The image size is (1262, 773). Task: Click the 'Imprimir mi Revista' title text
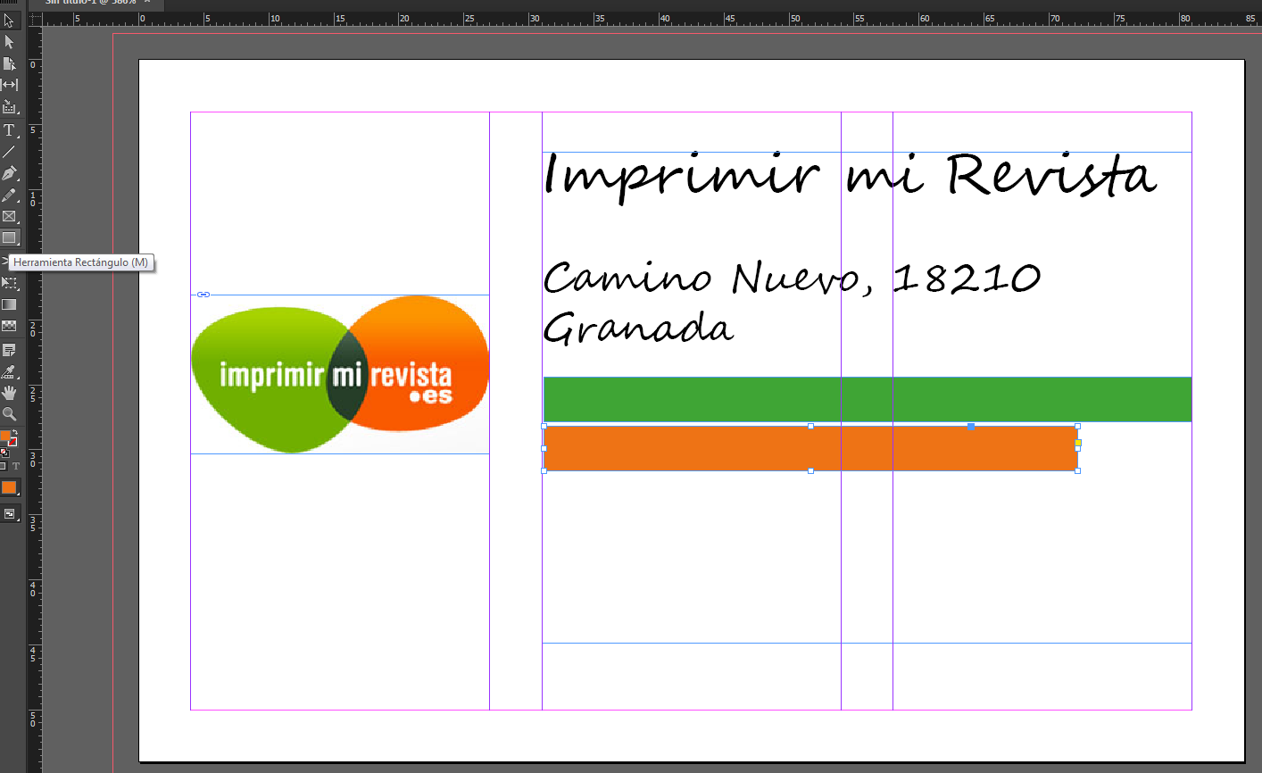(x=851, y=179)
